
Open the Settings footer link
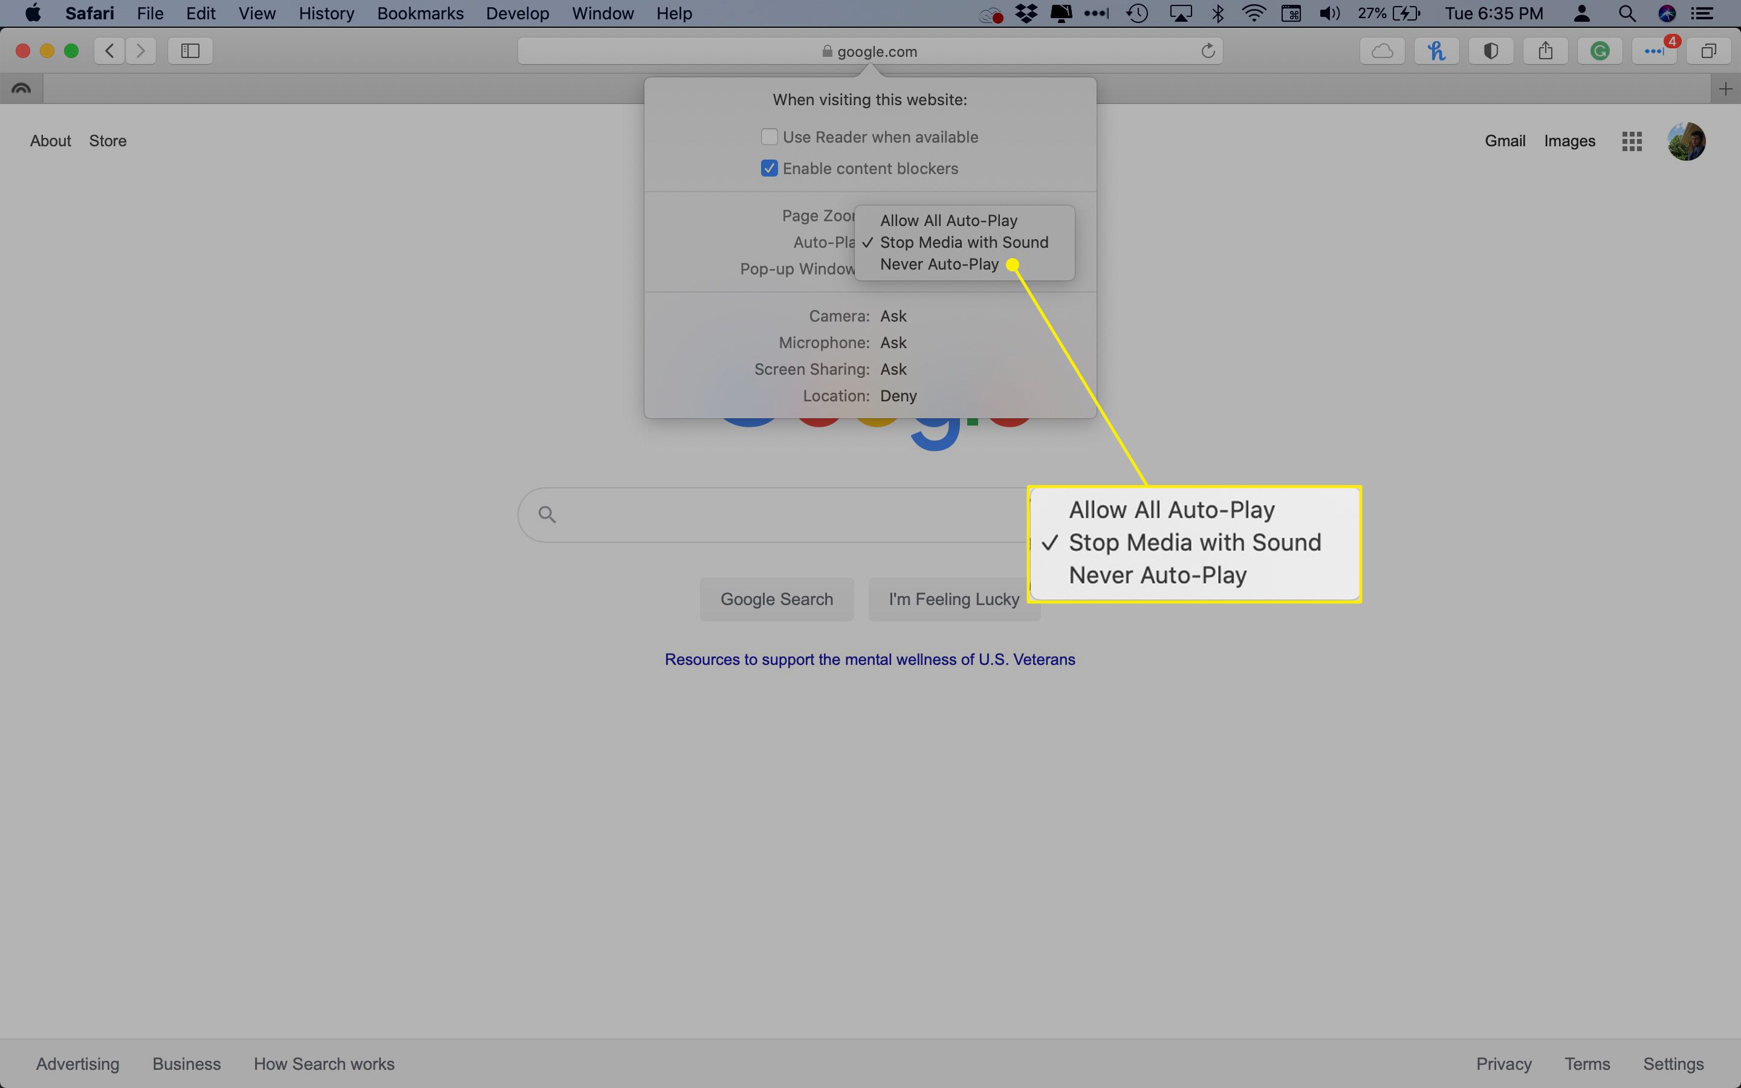[1673, 1064]
